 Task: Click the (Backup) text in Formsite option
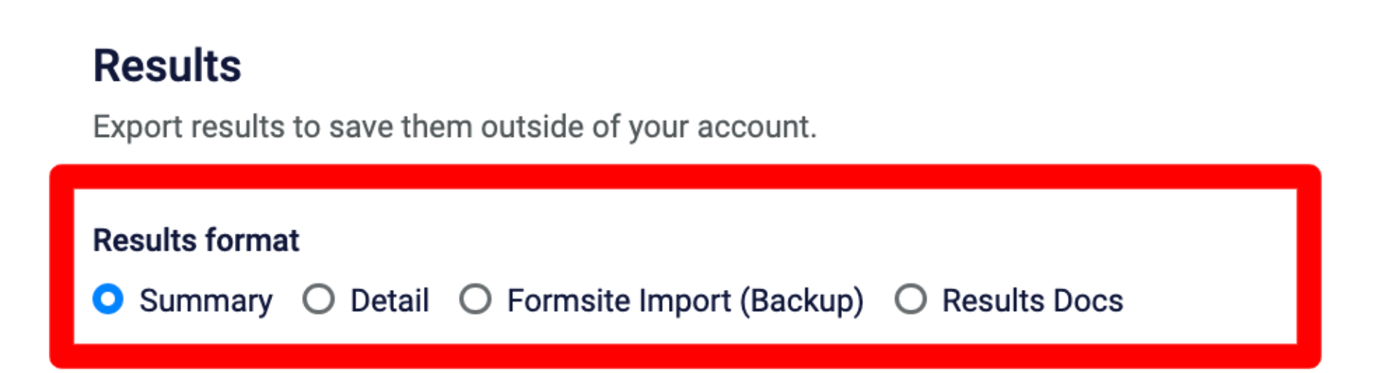(x=802, y=302)
